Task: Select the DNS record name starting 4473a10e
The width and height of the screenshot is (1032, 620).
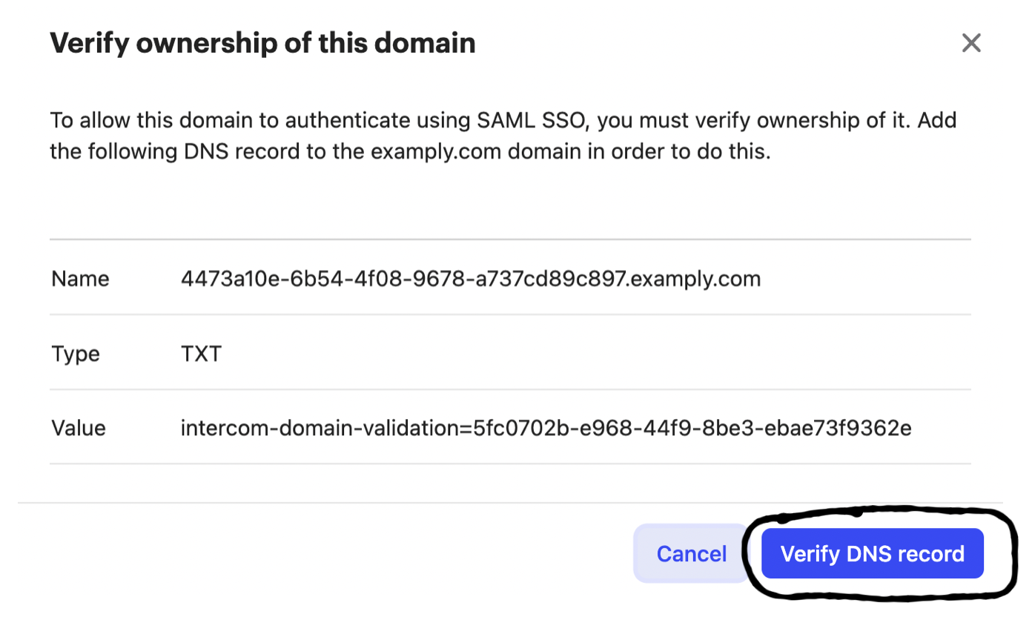Action: (470, 279)
